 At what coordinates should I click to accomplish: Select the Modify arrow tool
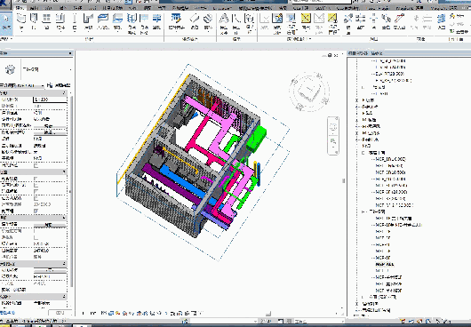coord(6,21)
